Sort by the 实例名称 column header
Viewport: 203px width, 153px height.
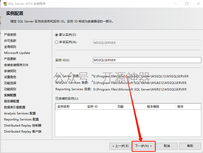pos(70,107)
